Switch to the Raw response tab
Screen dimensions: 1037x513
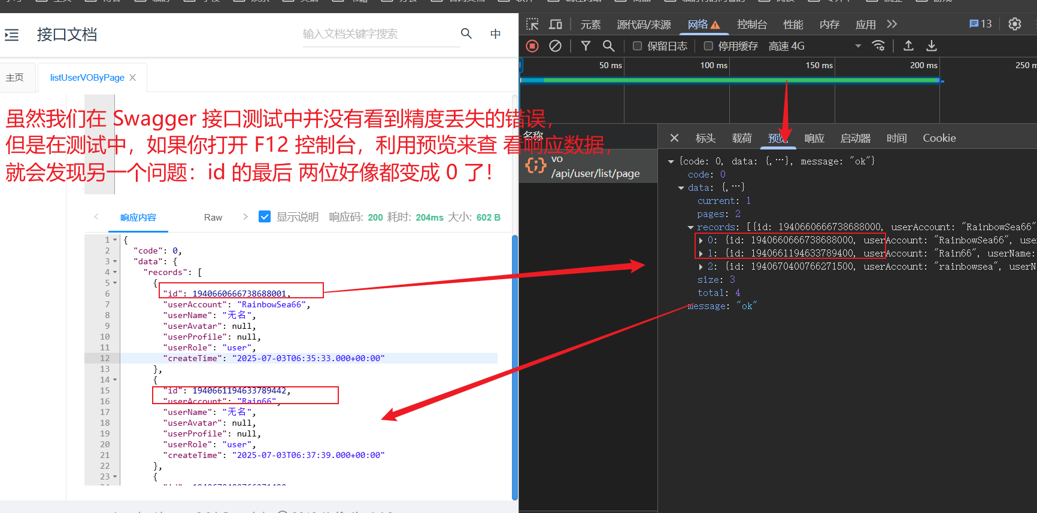pyautogui.click(x=213, y=218)
